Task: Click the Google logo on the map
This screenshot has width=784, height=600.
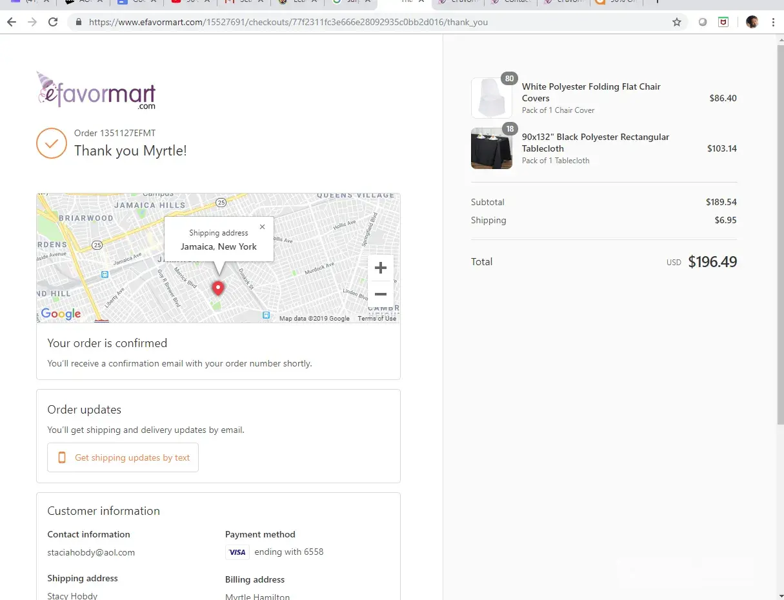Action: pos(61,314)
